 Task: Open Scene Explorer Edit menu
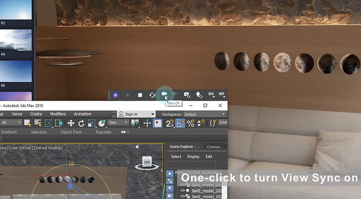[x=209, y=157]
